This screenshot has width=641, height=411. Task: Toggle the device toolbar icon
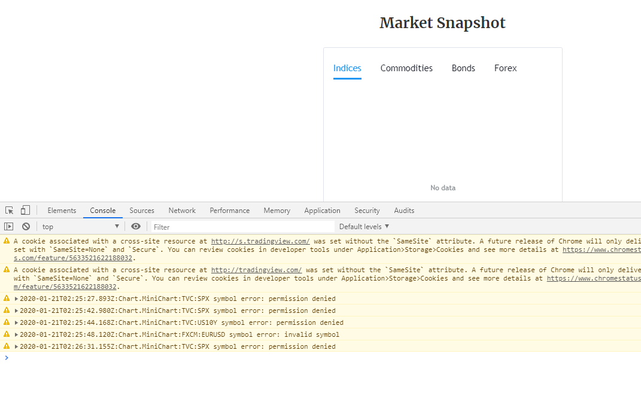(25, 211)
